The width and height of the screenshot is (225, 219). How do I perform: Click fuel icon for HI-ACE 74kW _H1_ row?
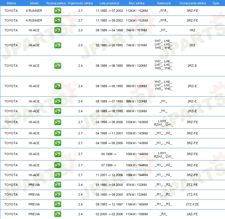coord(58,30)
